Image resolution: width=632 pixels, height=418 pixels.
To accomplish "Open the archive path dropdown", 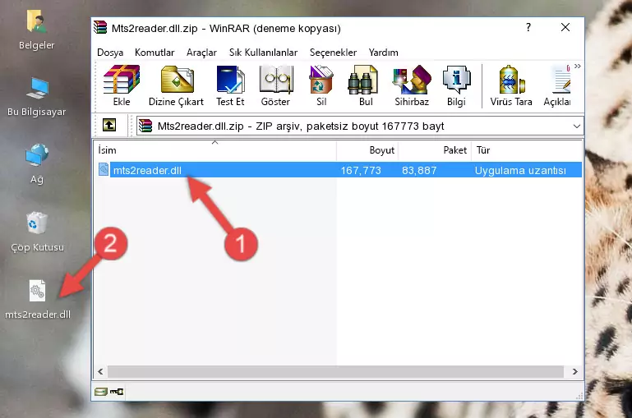I will (x=577, y=126).
